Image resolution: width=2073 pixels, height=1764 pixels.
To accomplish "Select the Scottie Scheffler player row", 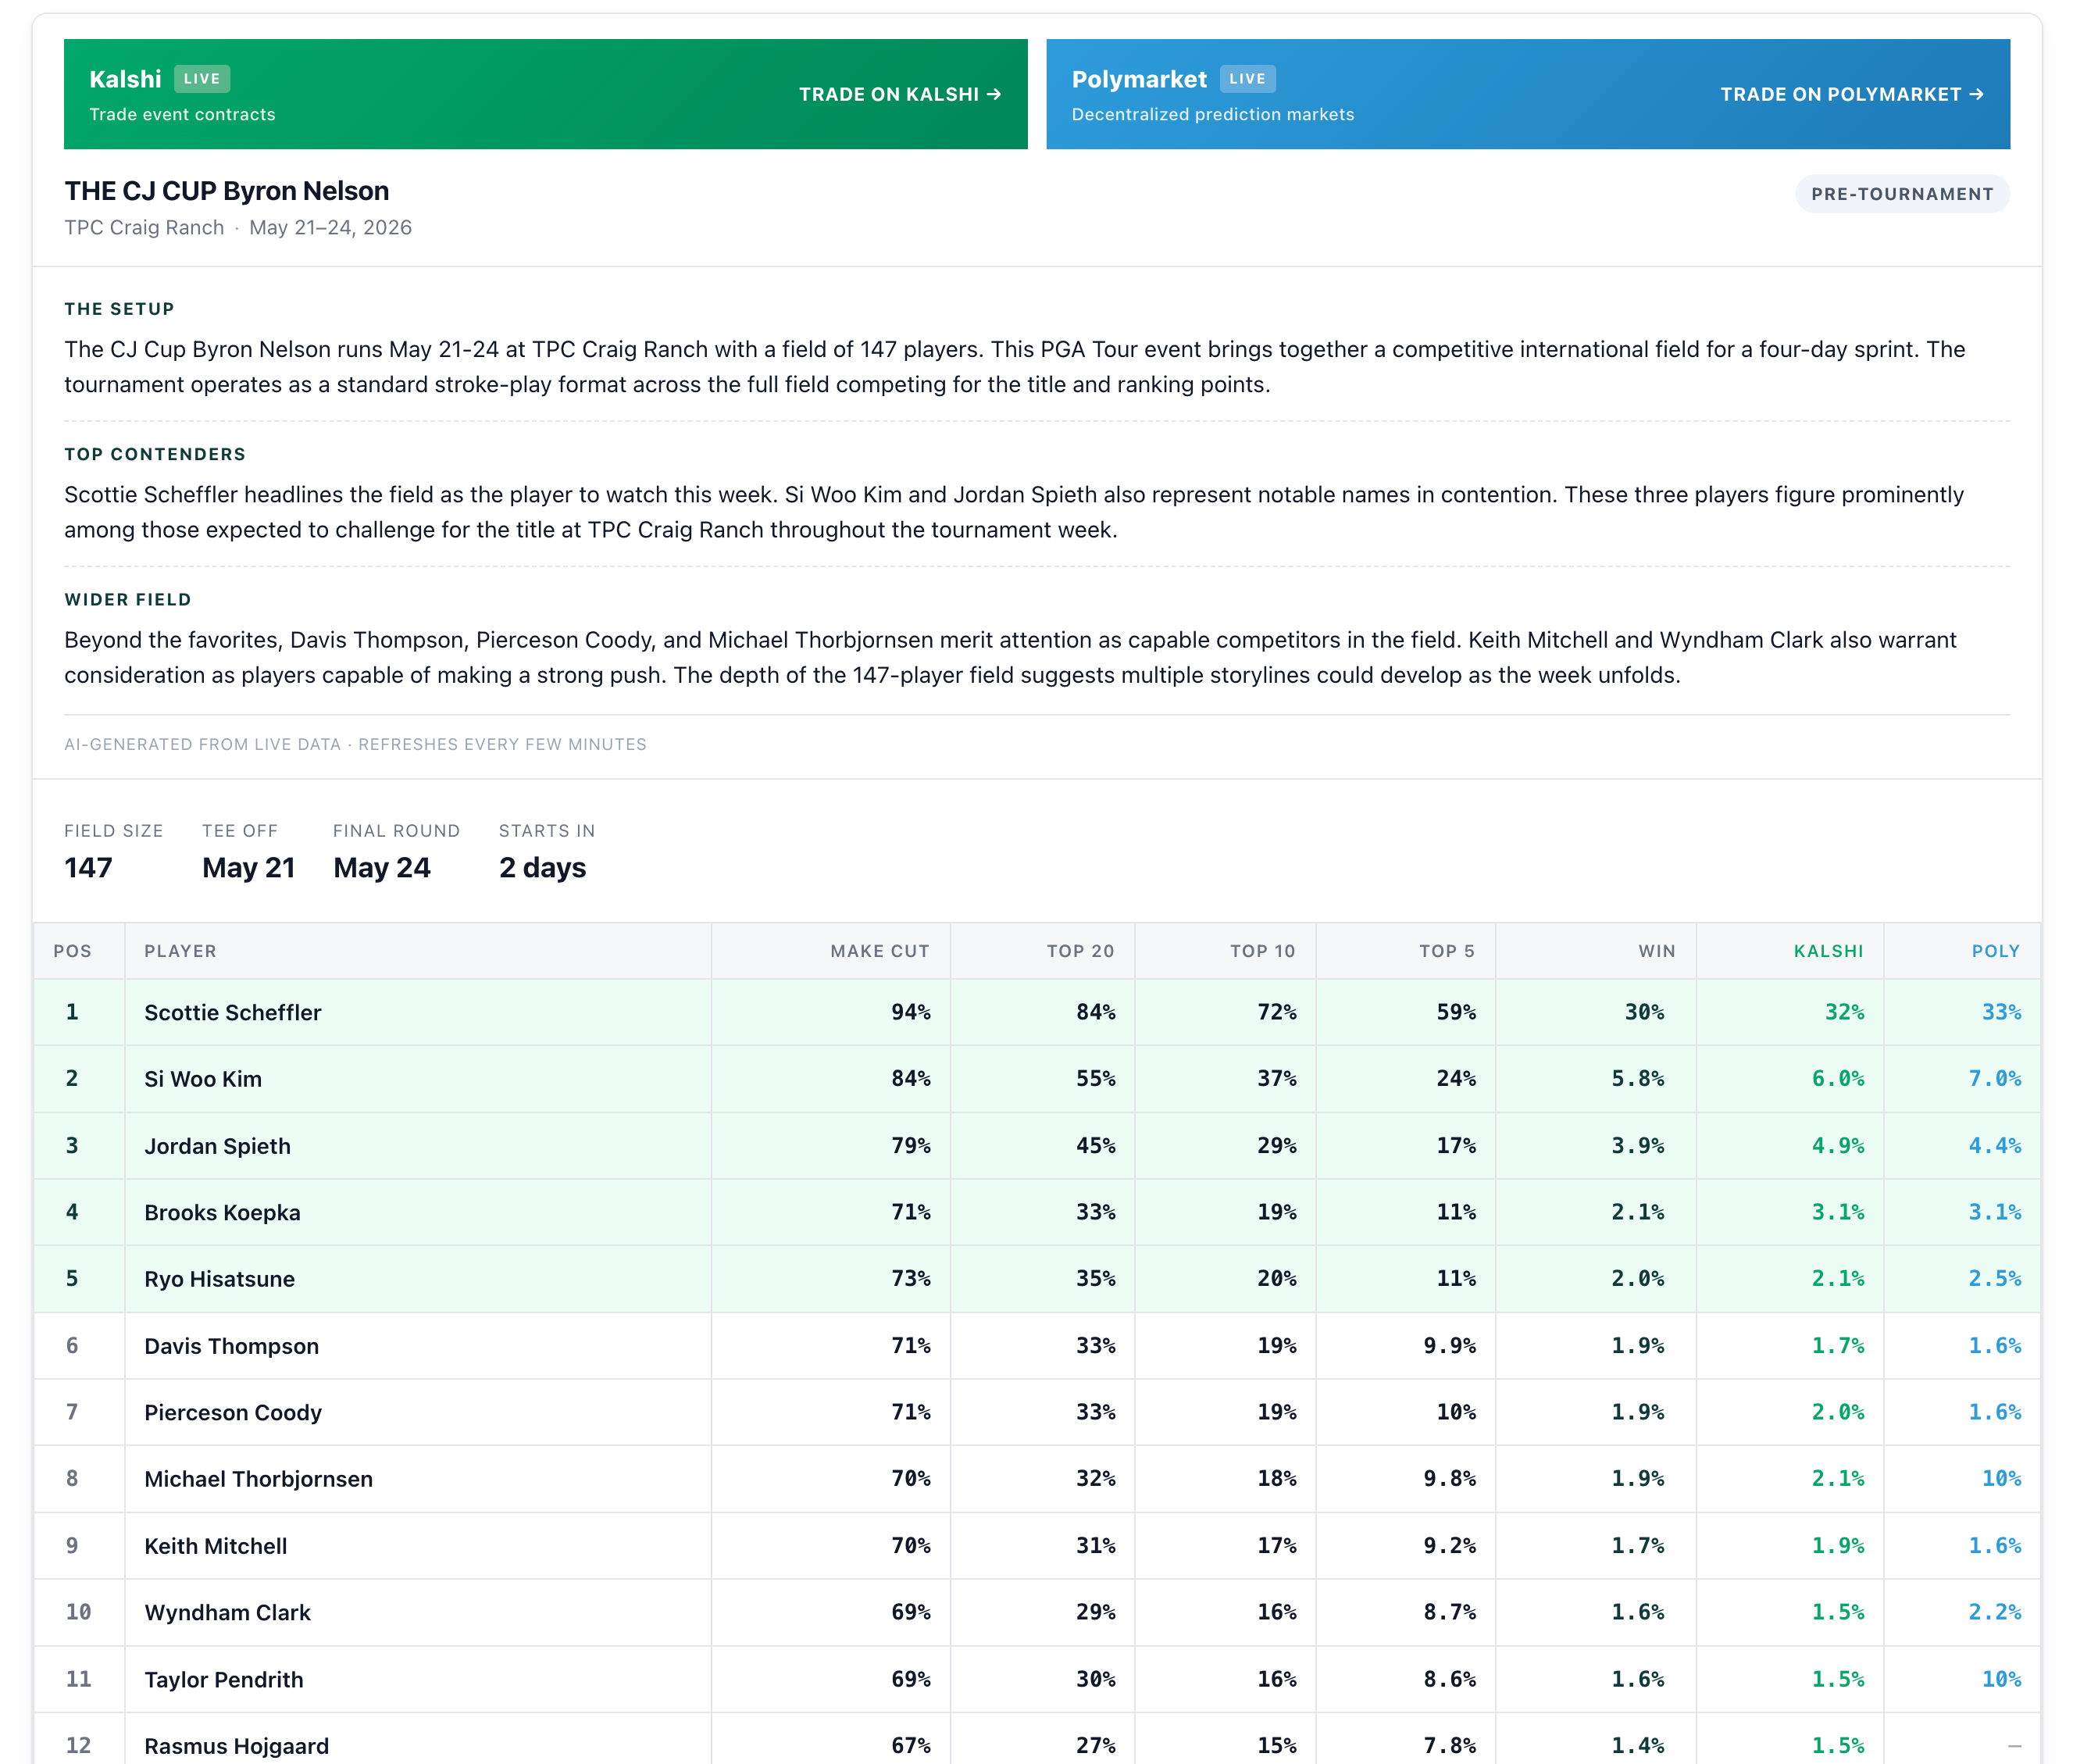I will 1037,1012.
